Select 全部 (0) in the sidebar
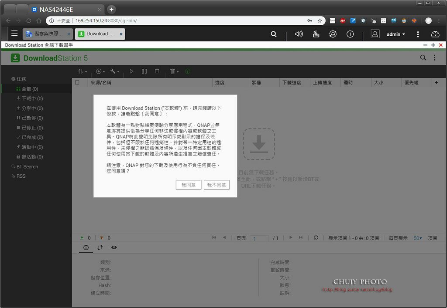Viewport: 447px width, 308px height. (x=37, y=89)
